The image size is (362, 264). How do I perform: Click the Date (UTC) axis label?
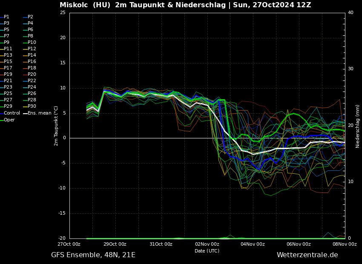coord(207,251)
